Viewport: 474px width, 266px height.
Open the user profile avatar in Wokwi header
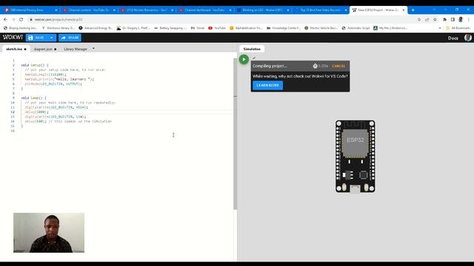467,38
